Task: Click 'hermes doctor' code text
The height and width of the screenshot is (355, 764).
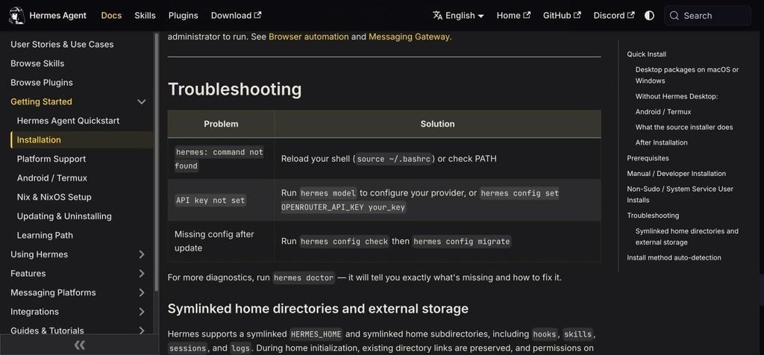Action: click(x=304, y=277)
